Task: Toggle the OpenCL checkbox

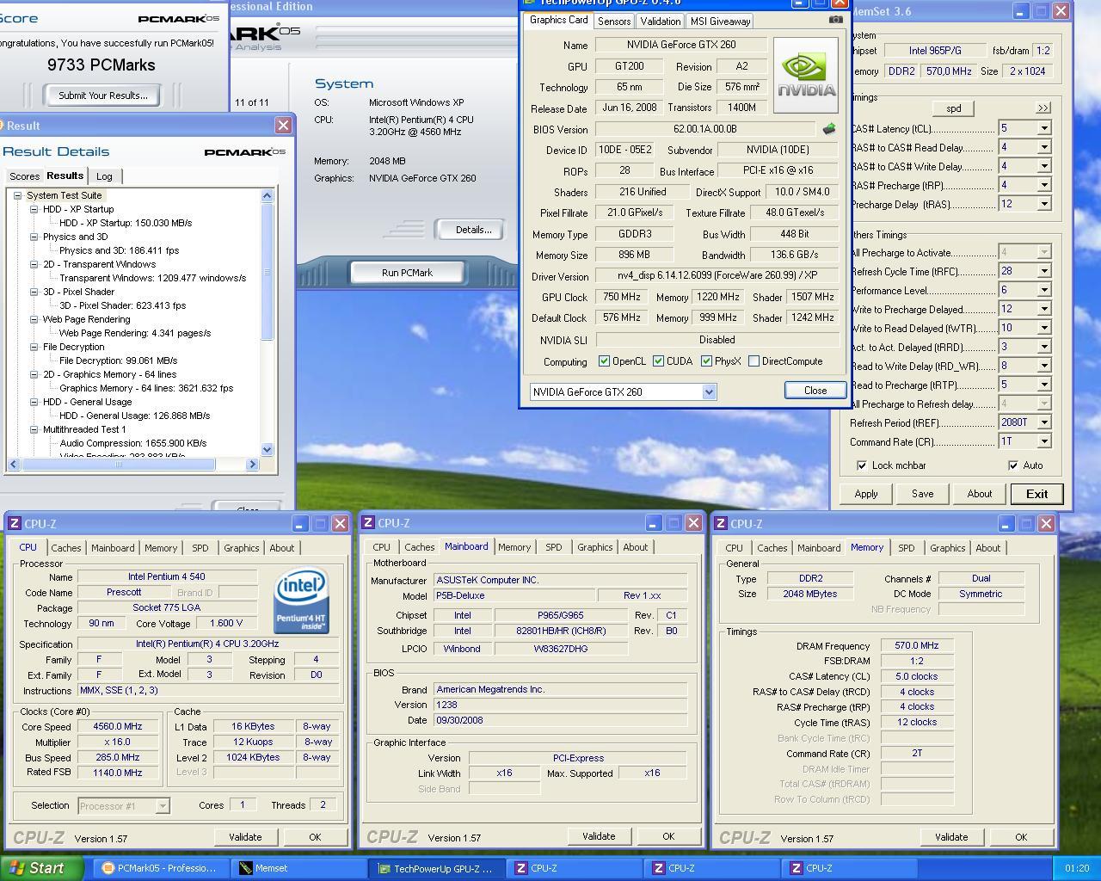Action: 604,361
